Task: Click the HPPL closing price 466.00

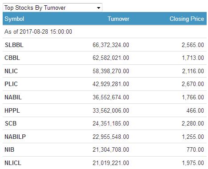Action: click(195, 110)
